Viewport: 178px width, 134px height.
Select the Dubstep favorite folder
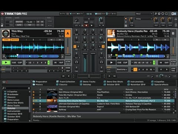(x=86, y=84)
